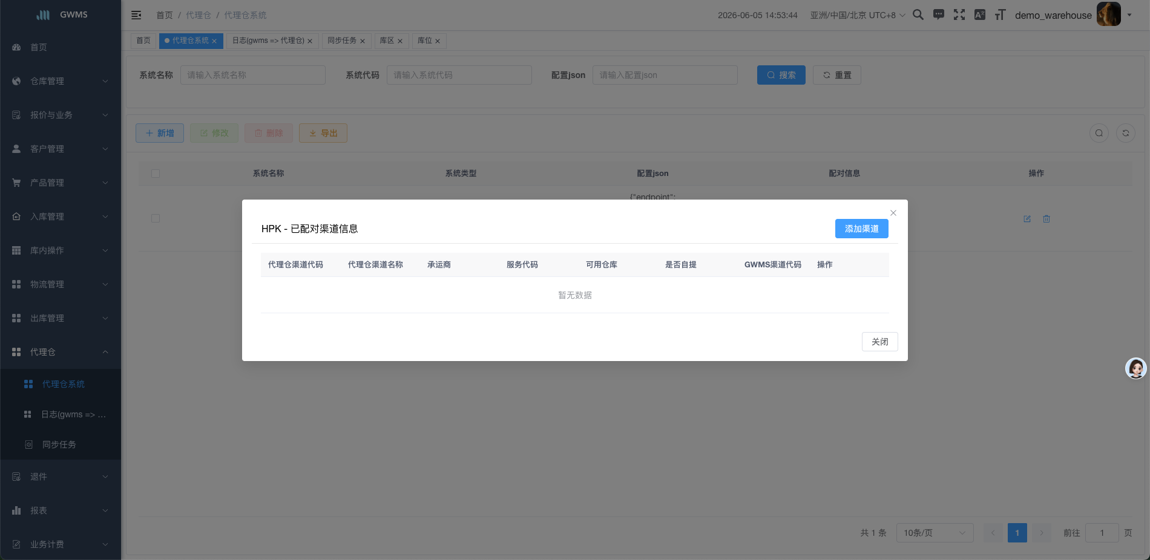Viewport: 1150px width, 560px height.
Task: Close the 库区 tab with its x
Action: tap(400, 41)
